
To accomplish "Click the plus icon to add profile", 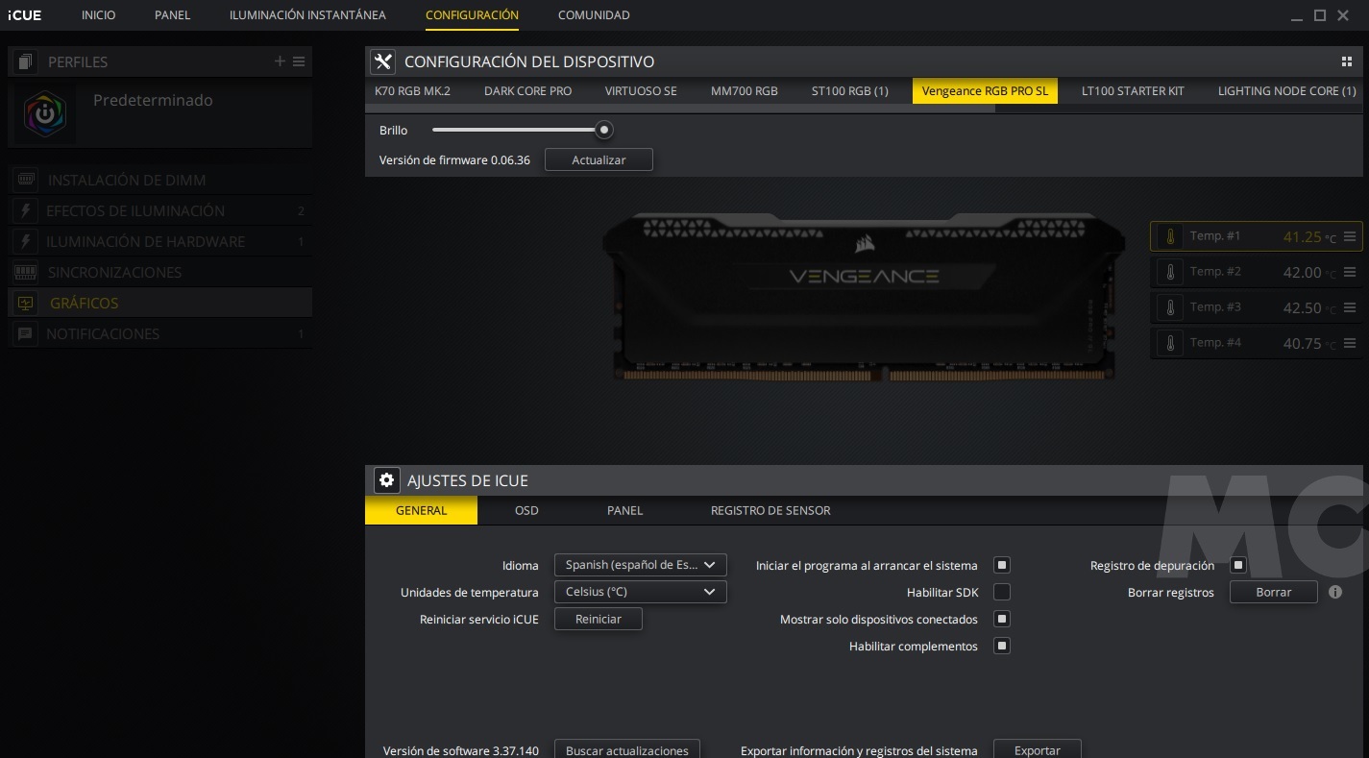I will pos(280,61).
